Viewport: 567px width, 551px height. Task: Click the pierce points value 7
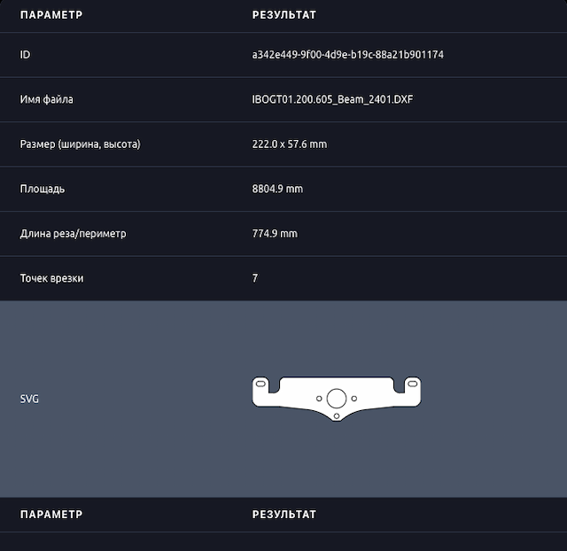(255, 278)
